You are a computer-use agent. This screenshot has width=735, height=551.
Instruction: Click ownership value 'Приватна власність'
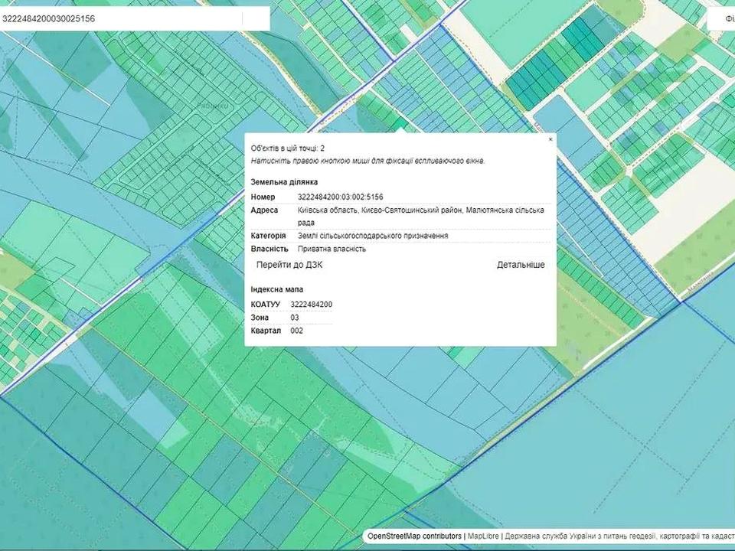tap(332, 249)
